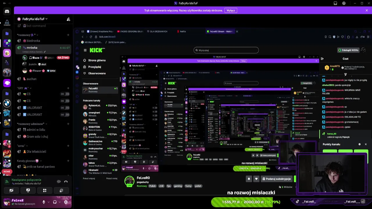
Task: Switch to the Netflix tab in streamed browser
Action: coord(183,31)
